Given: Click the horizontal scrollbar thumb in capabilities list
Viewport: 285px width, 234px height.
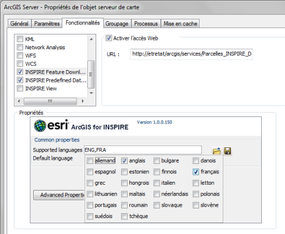Looking at the screenshot, I should coord(50,101).
